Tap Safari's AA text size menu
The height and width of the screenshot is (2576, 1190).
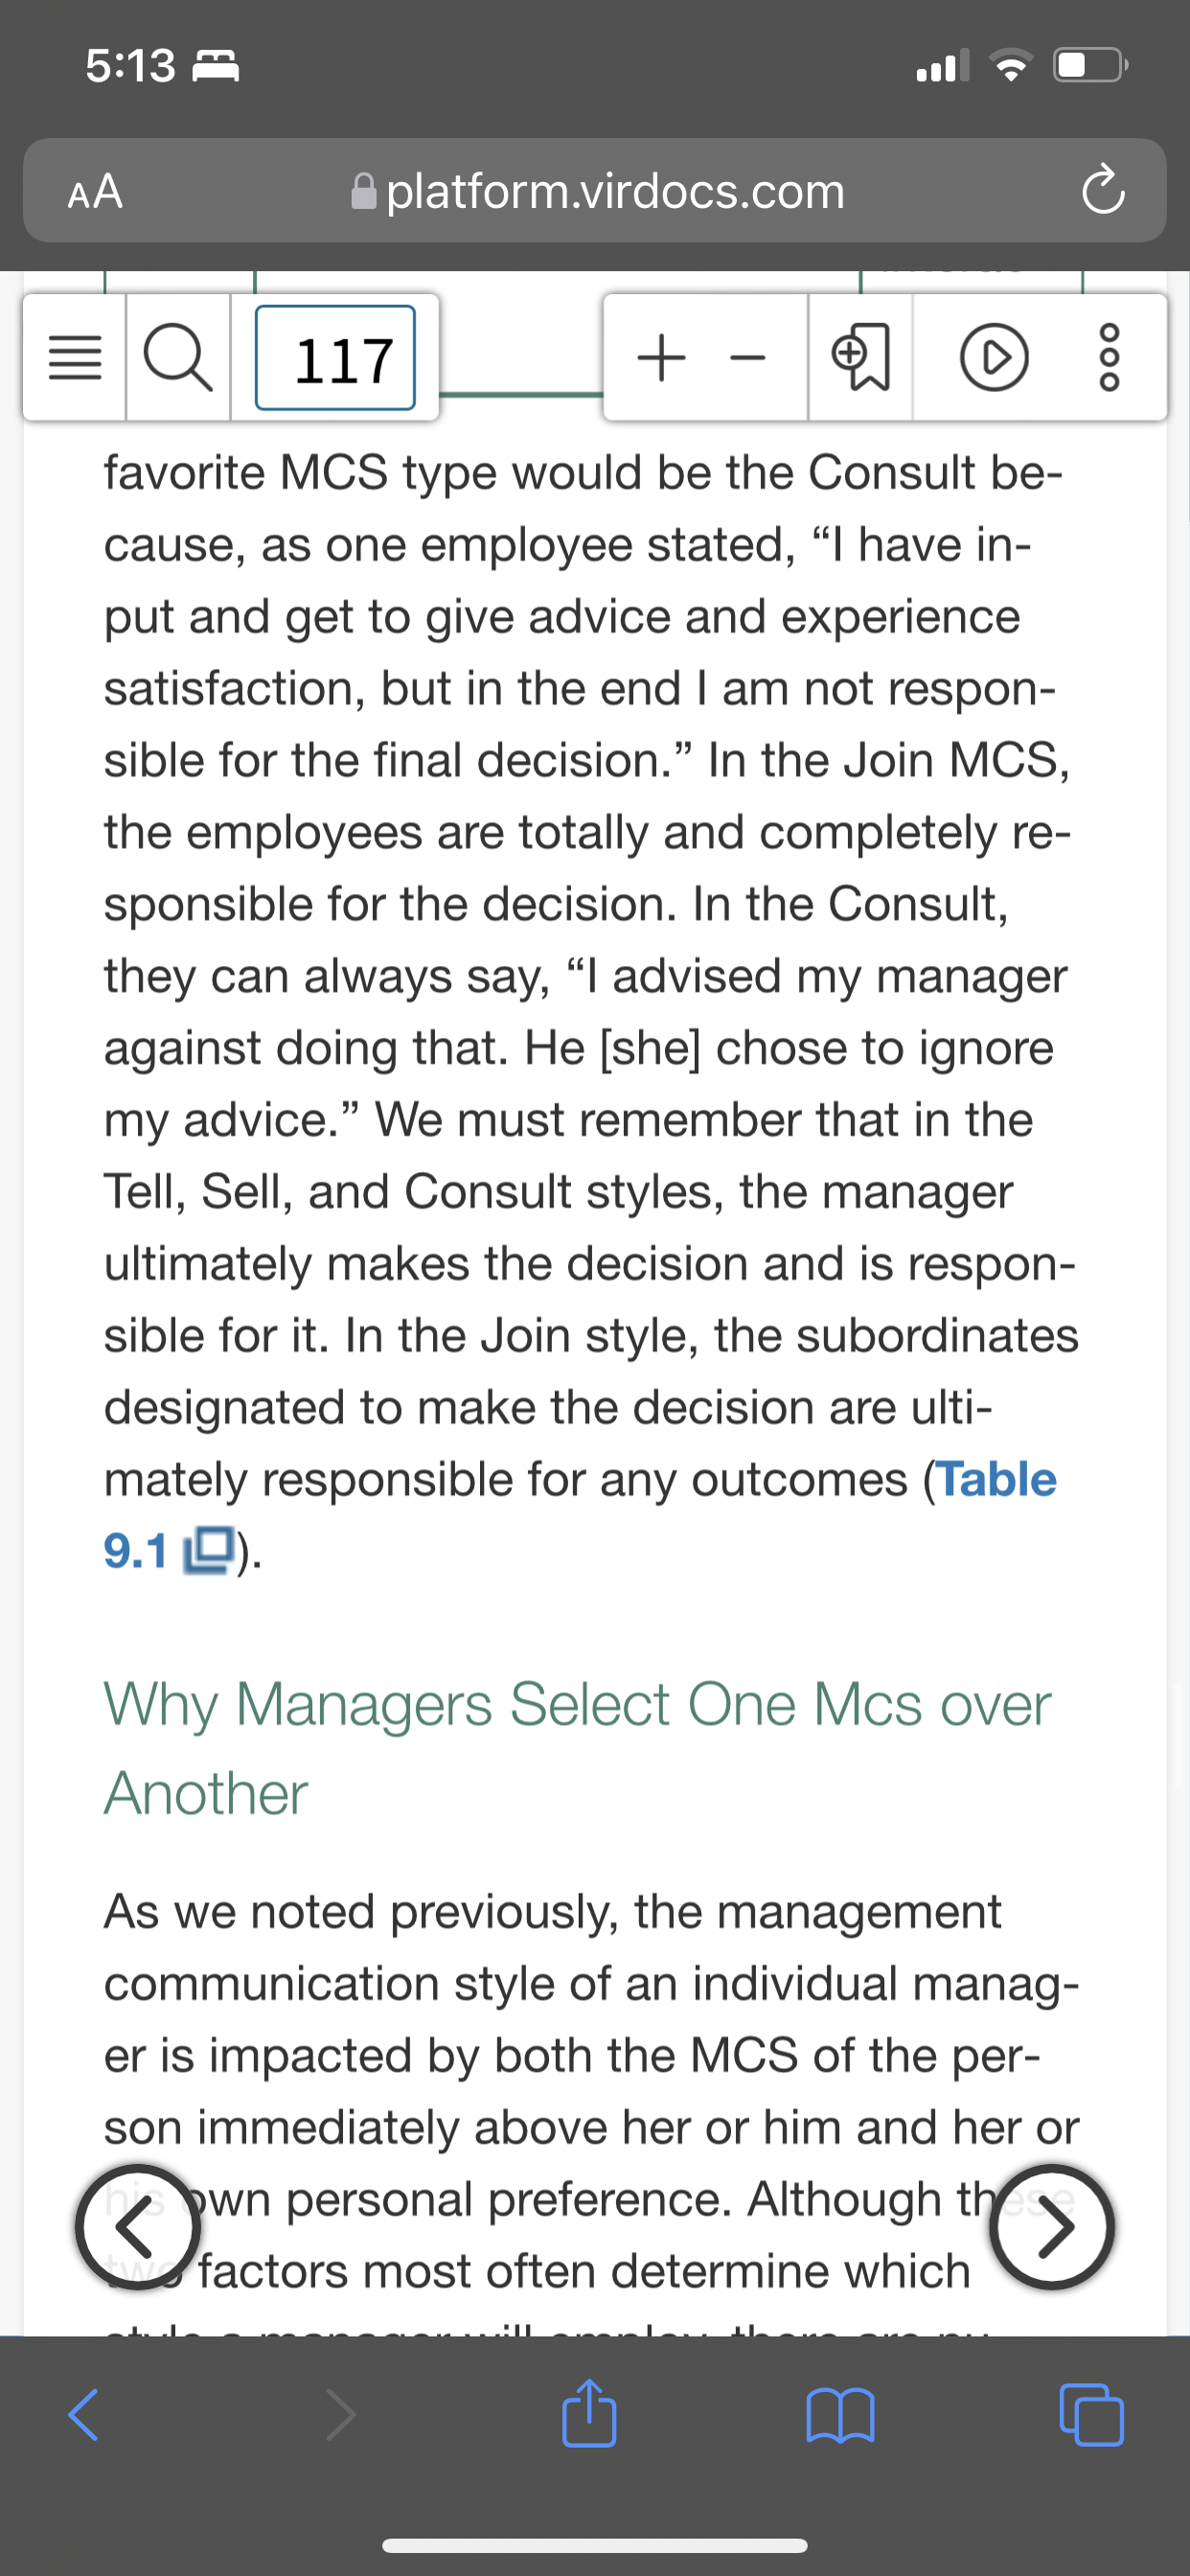click(x=95, y=191)
